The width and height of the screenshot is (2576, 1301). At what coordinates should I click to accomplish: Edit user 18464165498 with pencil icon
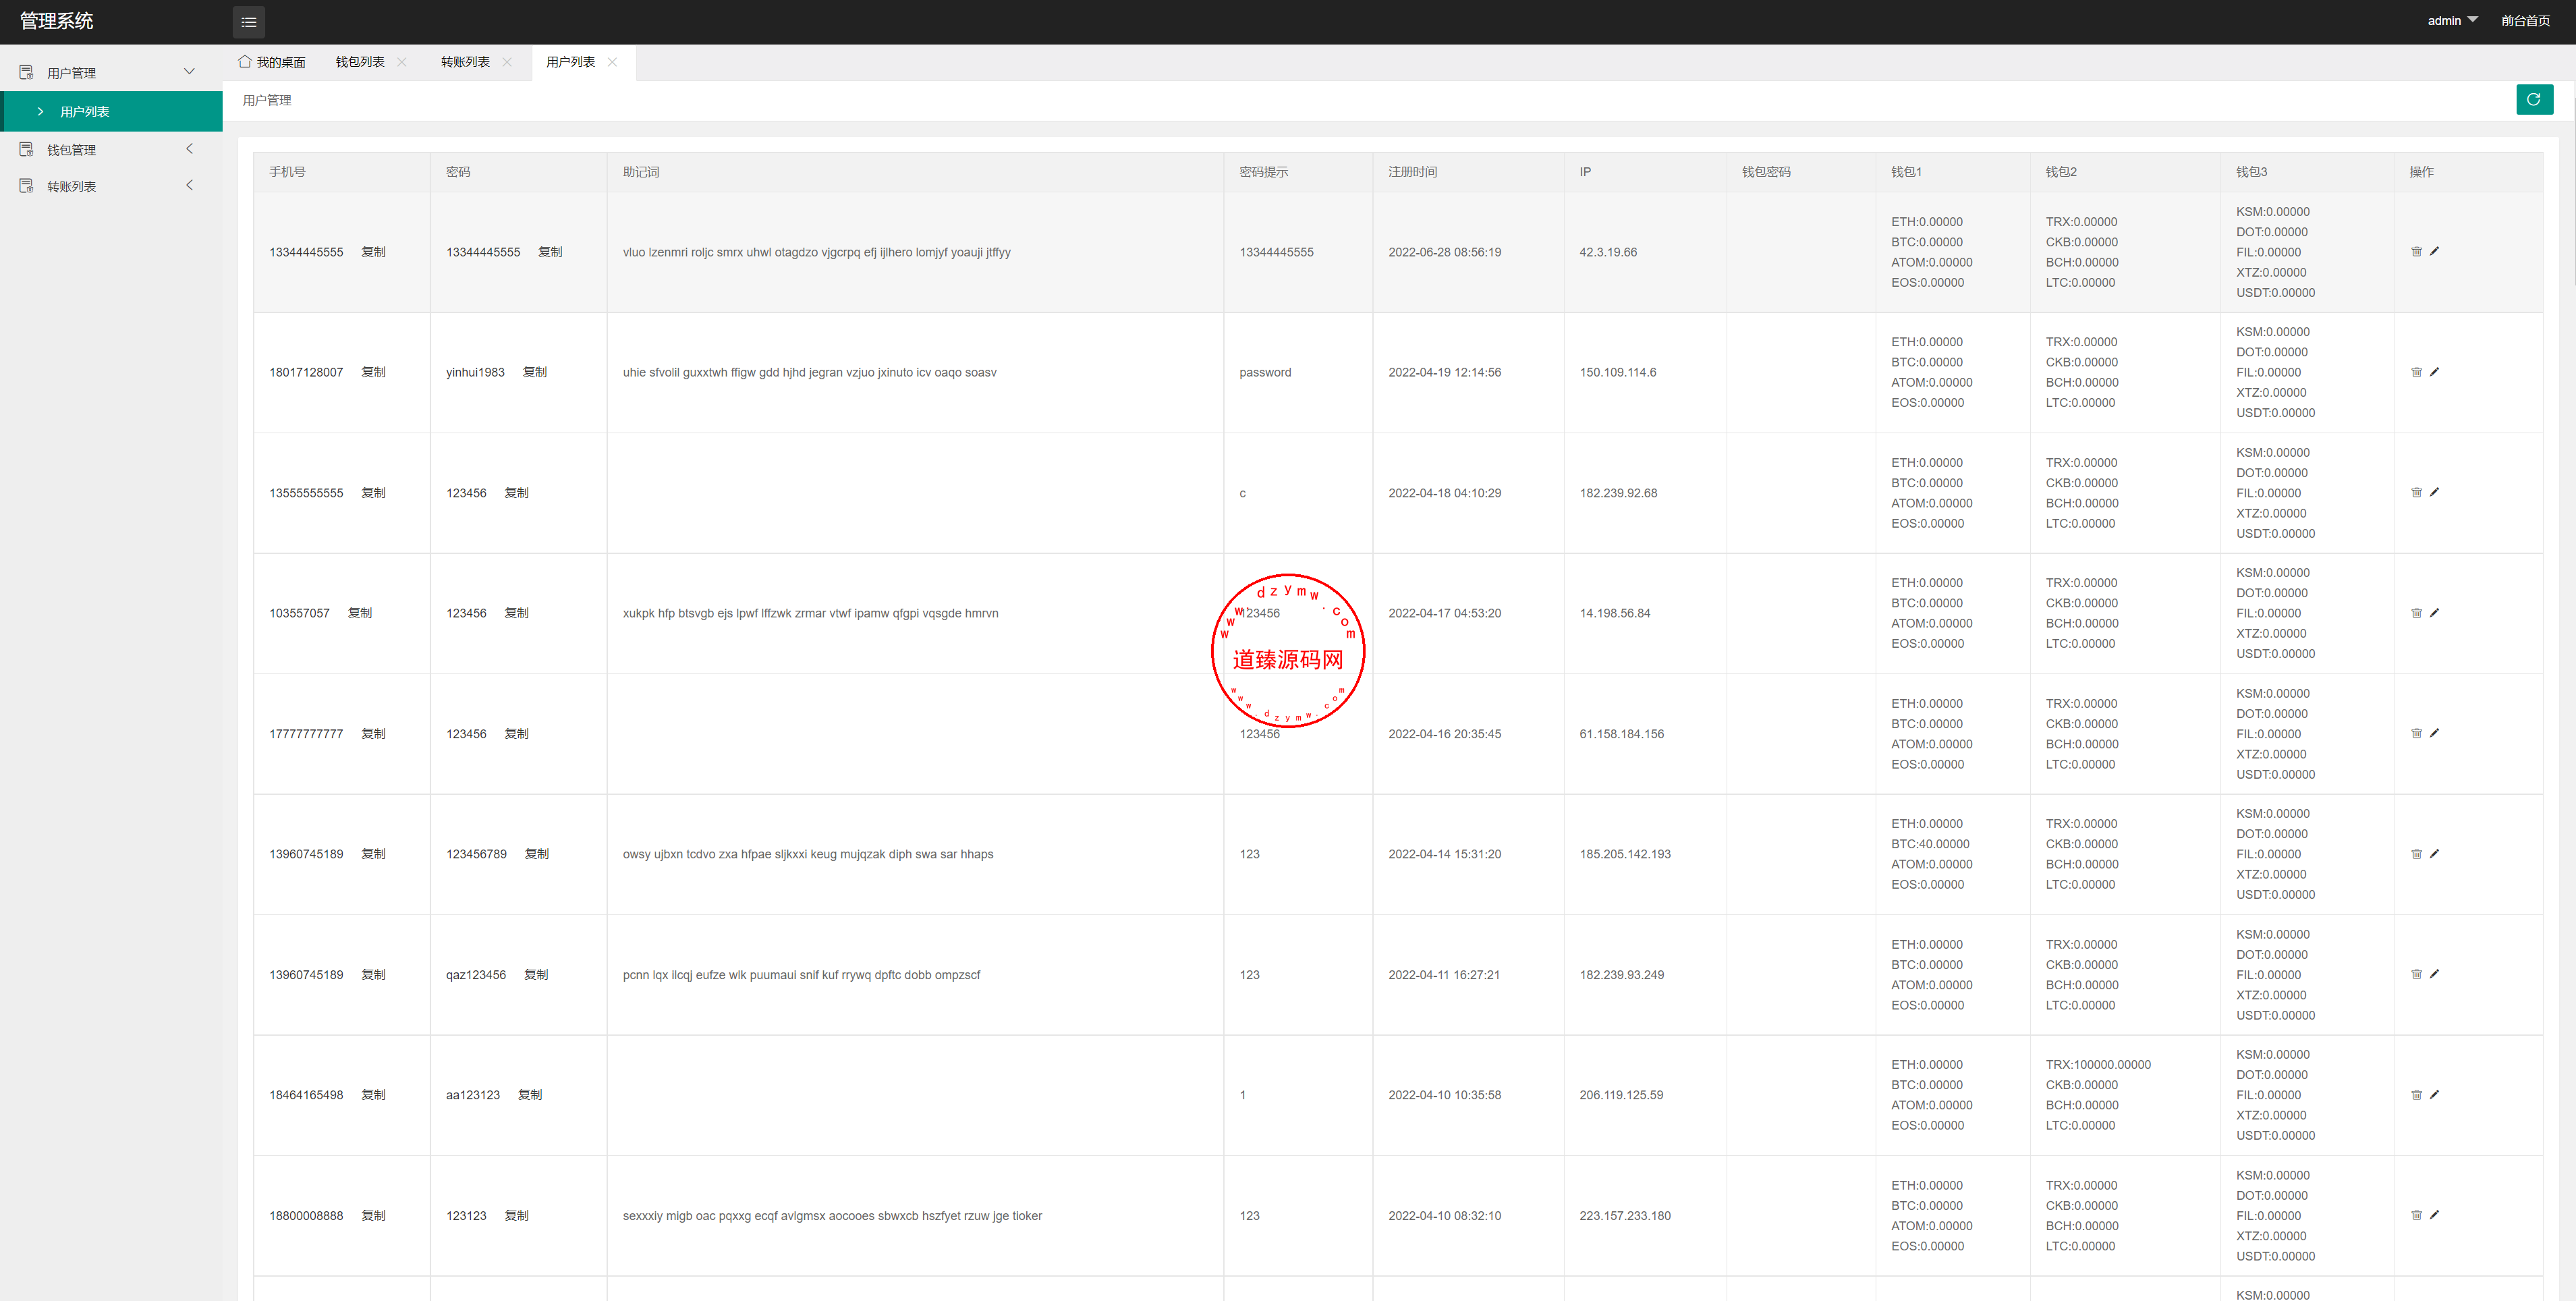[2434, 1095]
